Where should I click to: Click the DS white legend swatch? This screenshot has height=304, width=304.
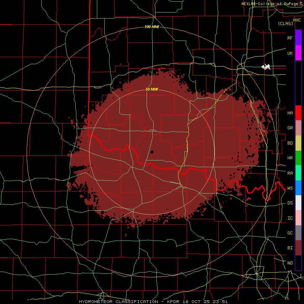(298, 203)
